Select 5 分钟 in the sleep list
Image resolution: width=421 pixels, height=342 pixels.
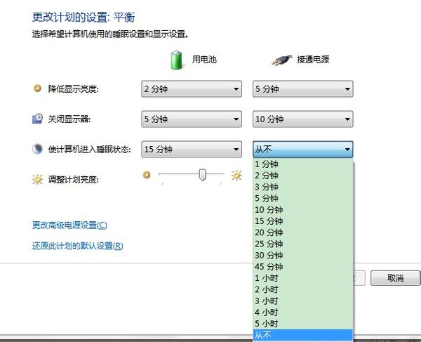(x=303, y=198)
